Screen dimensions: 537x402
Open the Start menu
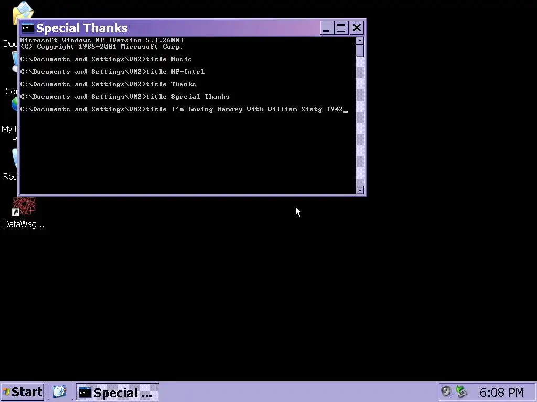[x=23, y=392]
